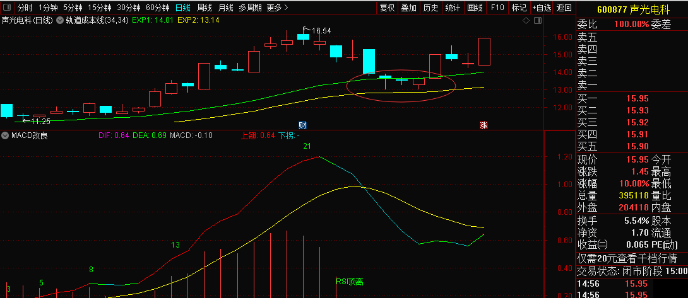Click the DEA: 0.69 readout
This screenshot has height=298, width=688.
tap(150, 135)
